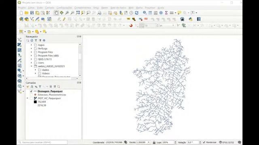Expand the Jogos folder
Screen dimensions: 259x145
[32, 45]
